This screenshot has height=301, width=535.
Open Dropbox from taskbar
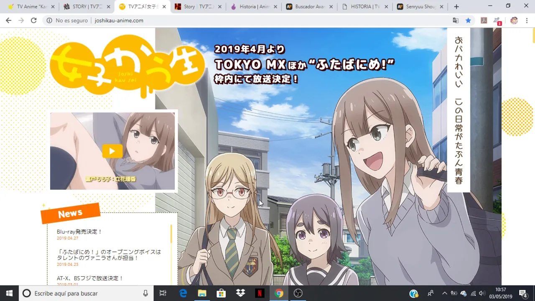[240, 293]
